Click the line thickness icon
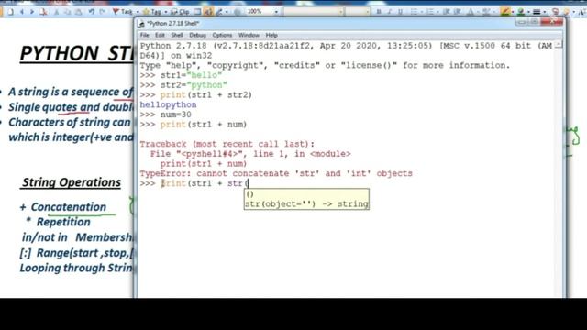This screenshot has width=587, height=330. [537, 12]
